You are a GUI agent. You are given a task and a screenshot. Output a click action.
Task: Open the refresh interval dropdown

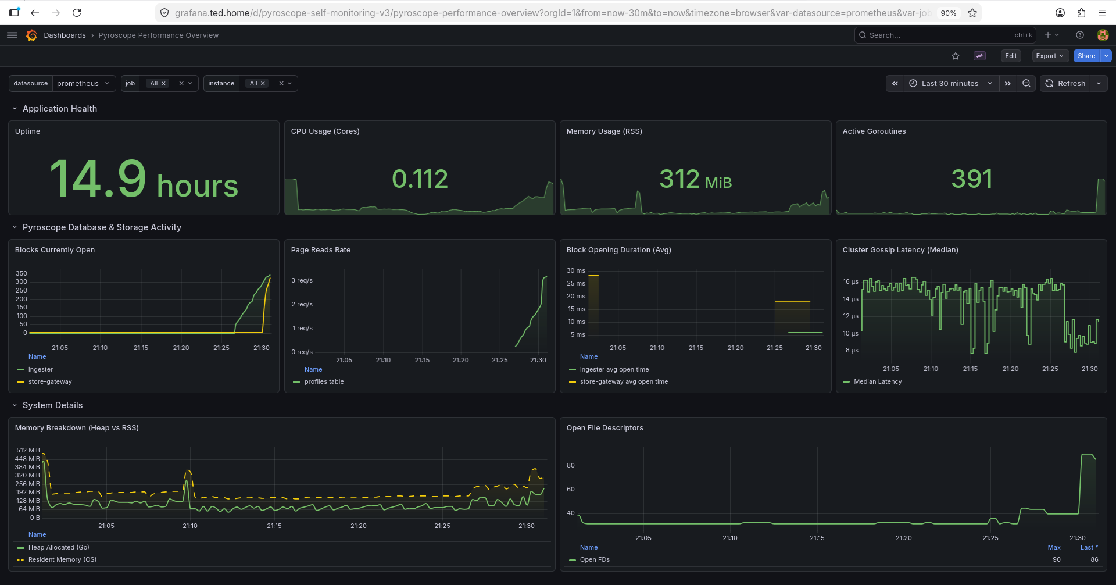[x=1099, y=84]
